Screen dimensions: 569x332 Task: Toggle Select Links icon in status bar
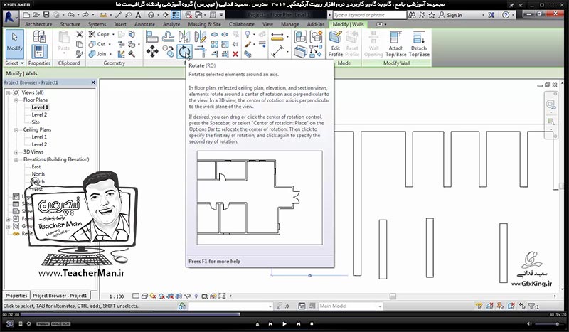tap(479, 306)
